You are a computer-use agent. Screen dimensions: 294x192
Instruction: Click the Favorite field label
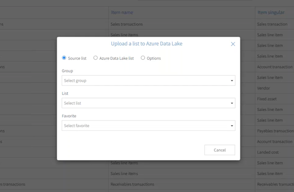pos(69,116)
